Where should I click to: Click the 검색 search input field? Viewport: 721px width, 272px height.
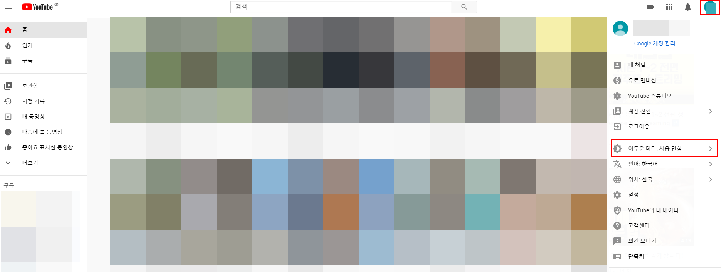[341, 7]
